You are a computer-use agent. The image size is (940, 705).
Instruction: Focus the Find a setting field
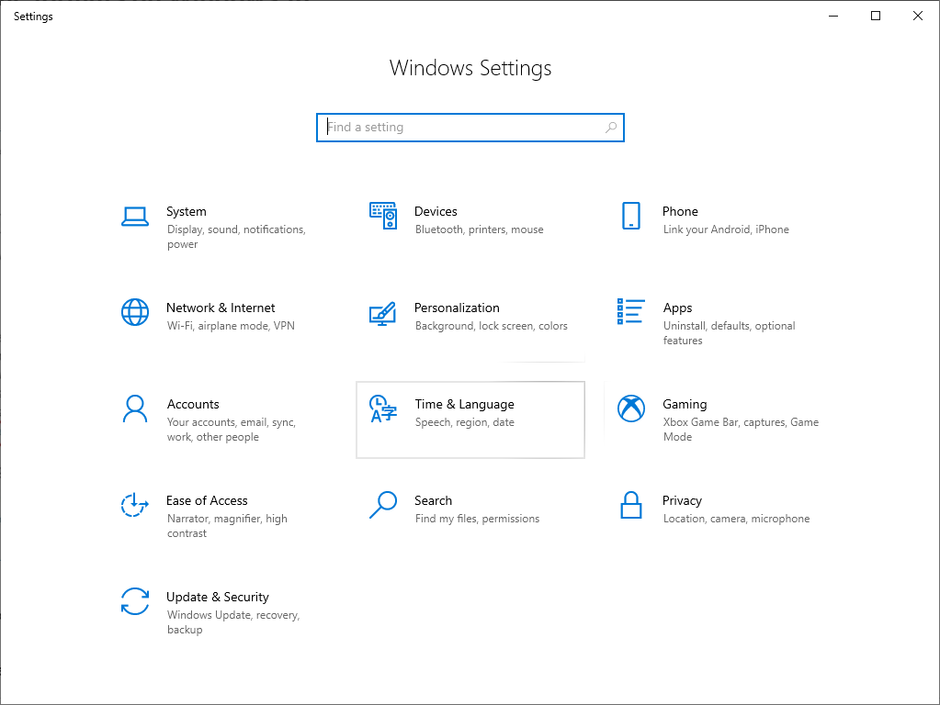(x=470, y=128)
